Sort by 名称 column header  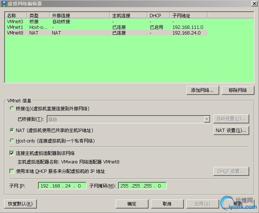click(x=16, y=15)
